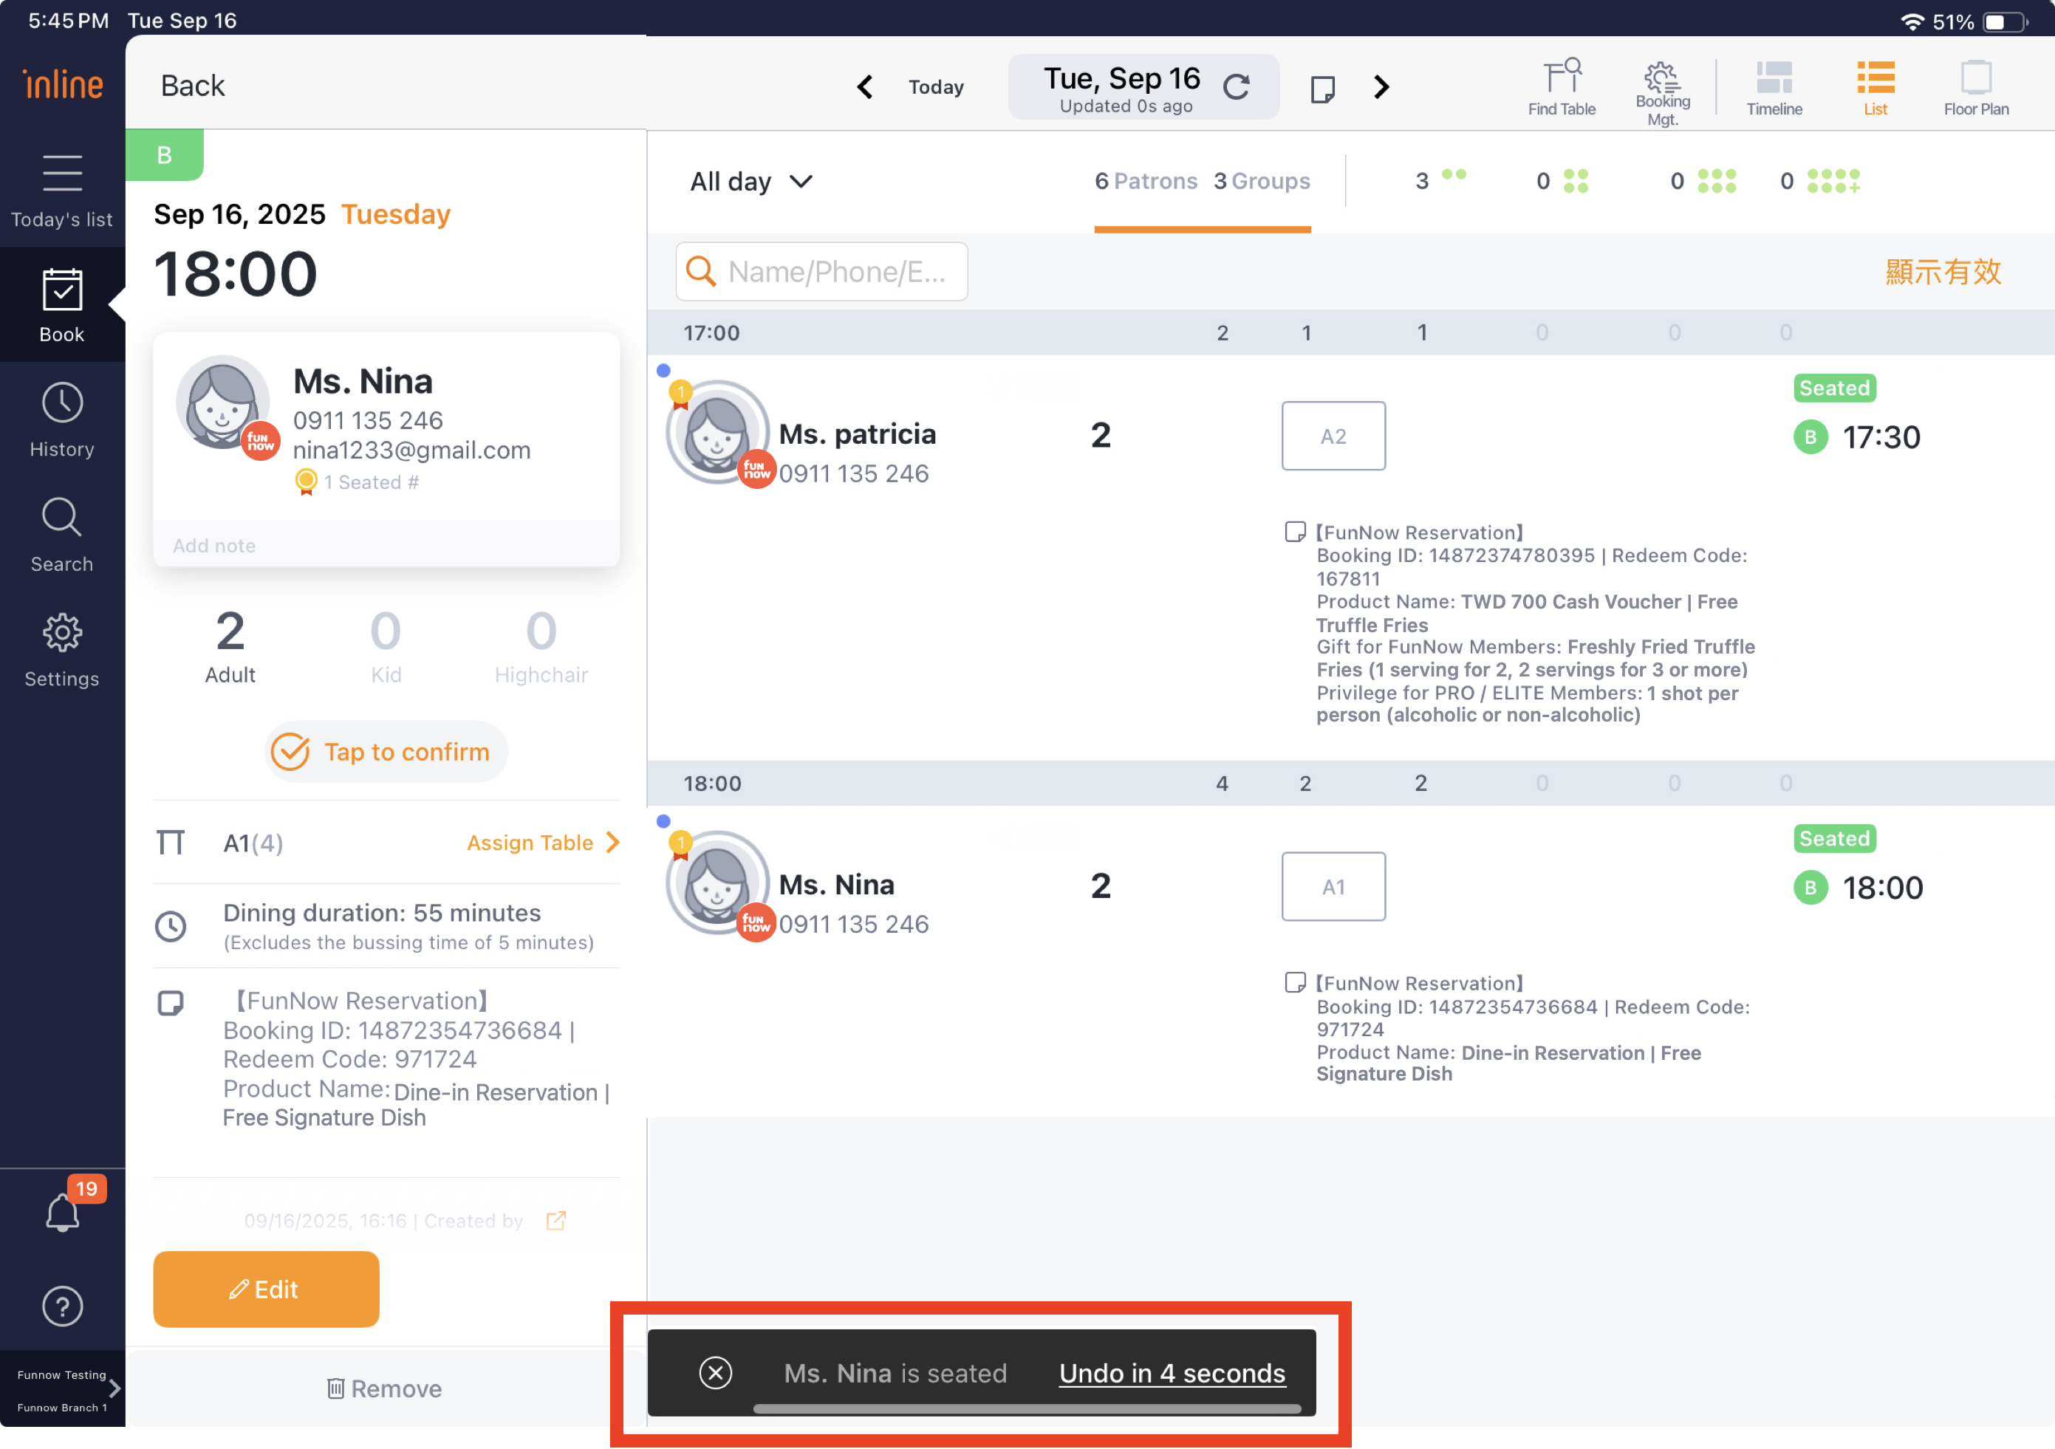Expand the All day time filter
The height and width of the screenshot is (1449, 2055).
coord(751,182)
